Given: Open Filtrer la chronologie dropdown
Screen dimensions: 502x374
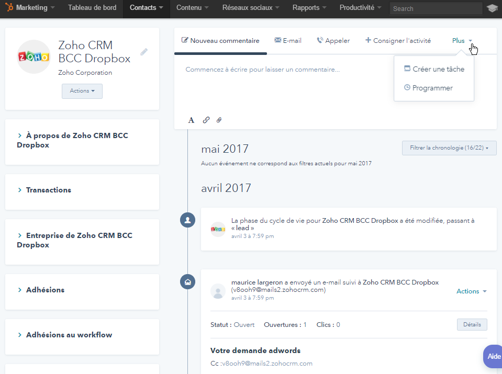Looking at the screenshot, I should click(449, 148).
